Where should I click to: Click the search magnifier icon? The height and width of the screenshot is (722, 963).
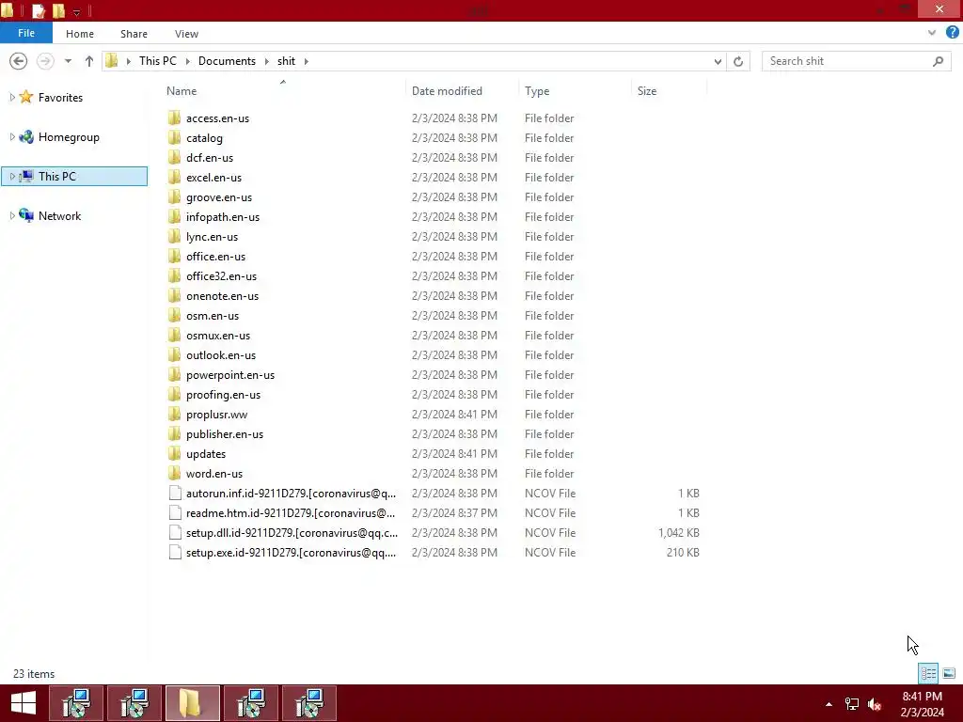click(x=938, y=61)
